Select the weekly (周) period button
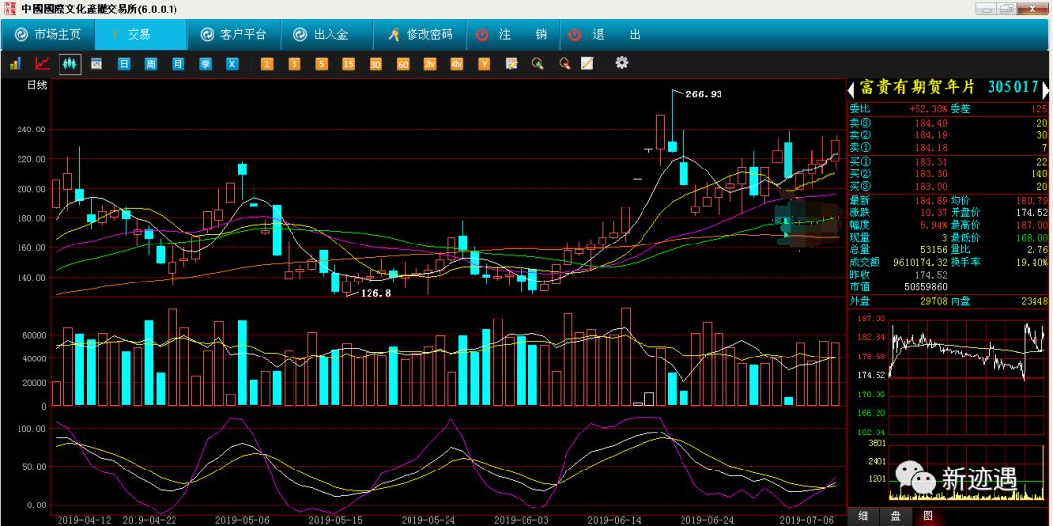The width and height of the screenshot is (1053, 526). pos(151,64)
